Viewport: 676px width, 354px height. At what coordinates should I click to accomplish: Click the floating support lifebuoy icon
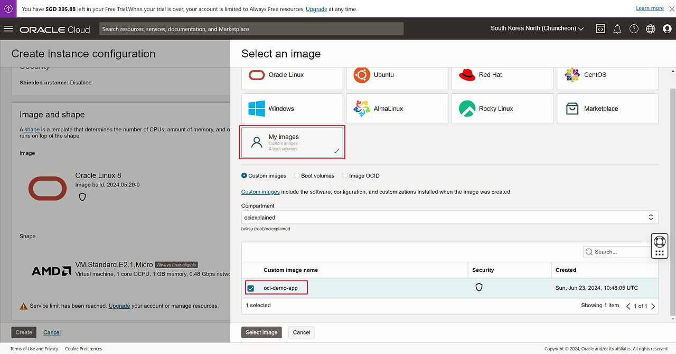tap(659, 242)
